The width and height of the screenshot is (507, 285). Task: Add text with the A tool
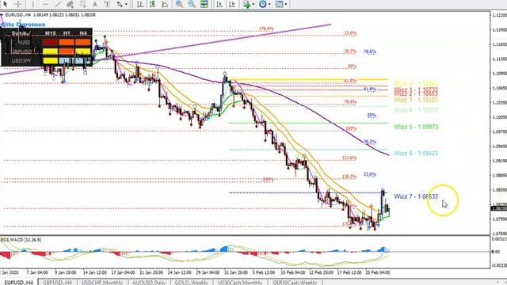[x=95, y=4]
